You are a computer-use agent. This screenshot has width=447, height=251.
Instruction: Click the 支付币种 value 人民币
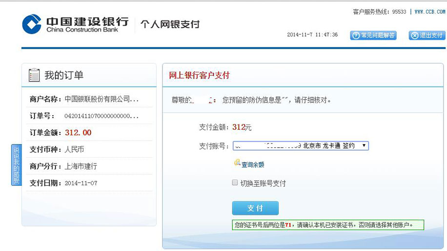74,149
